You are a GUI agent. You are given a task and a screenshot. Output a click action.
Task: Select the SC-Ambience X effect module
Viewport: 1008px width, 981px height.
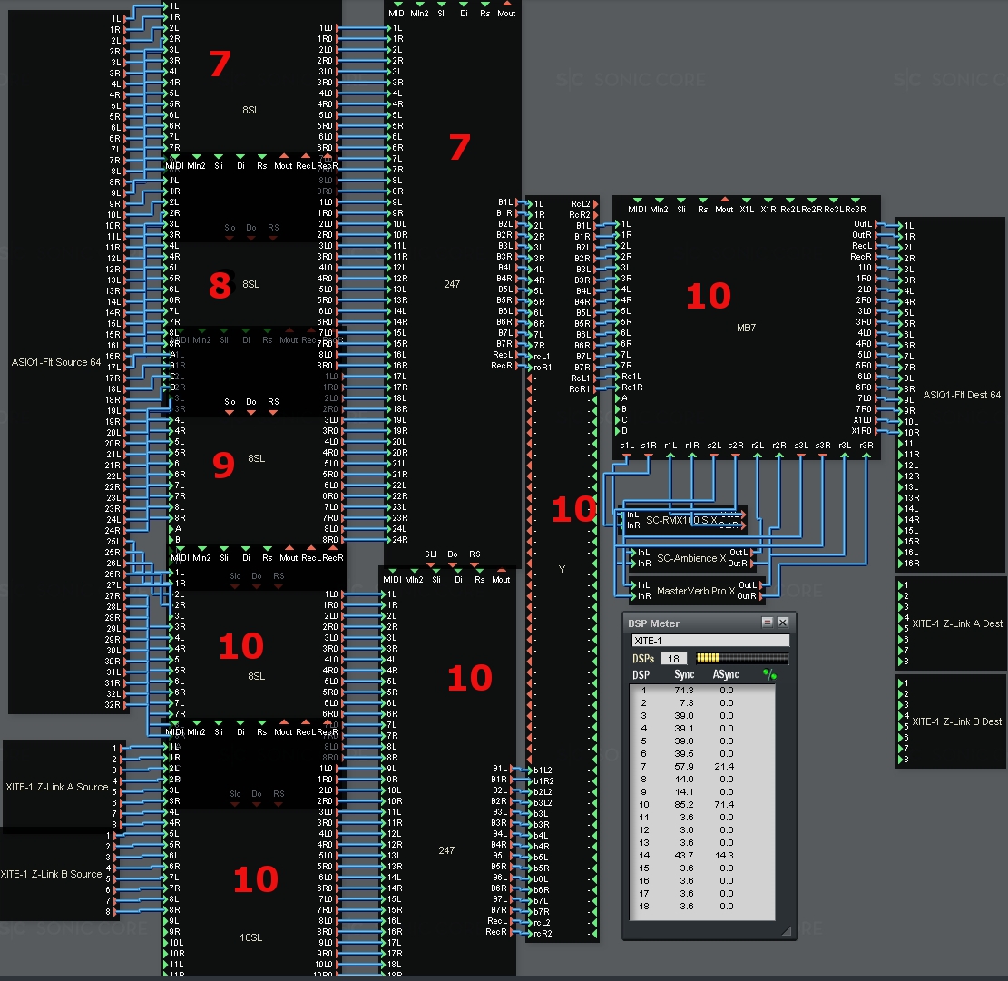(x=691, y=558)
